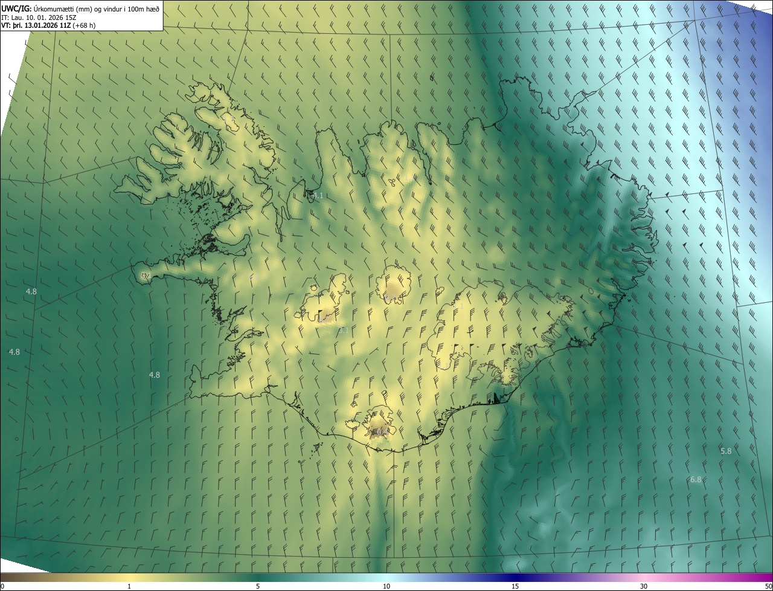Click the 6.8 value label over the sea

pyautogui.click(x=696, y=480)
